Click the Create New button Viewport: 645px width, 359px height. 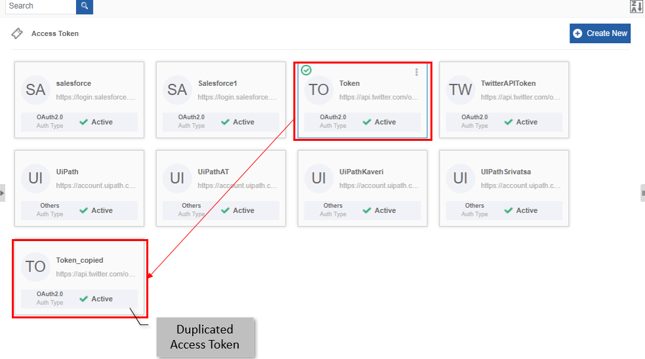[x=600, y=33]
